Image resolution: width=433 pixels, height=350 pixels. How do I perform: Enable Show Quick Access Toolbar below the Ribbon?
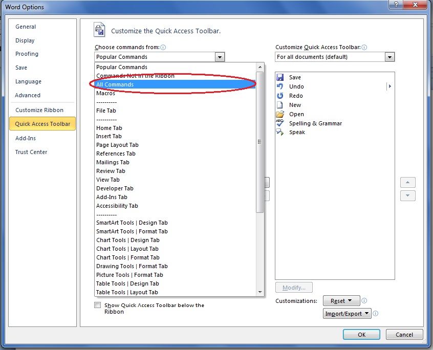(x=97, y=305)
